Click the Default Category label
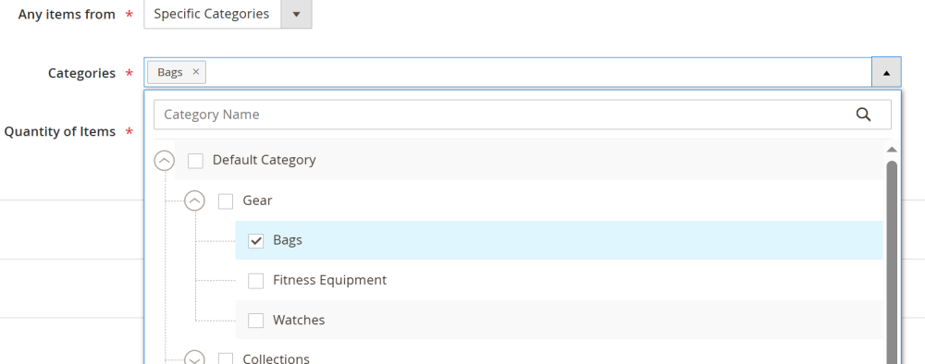The height and width of the screenshot is (364, 925). tap(264, 160)
